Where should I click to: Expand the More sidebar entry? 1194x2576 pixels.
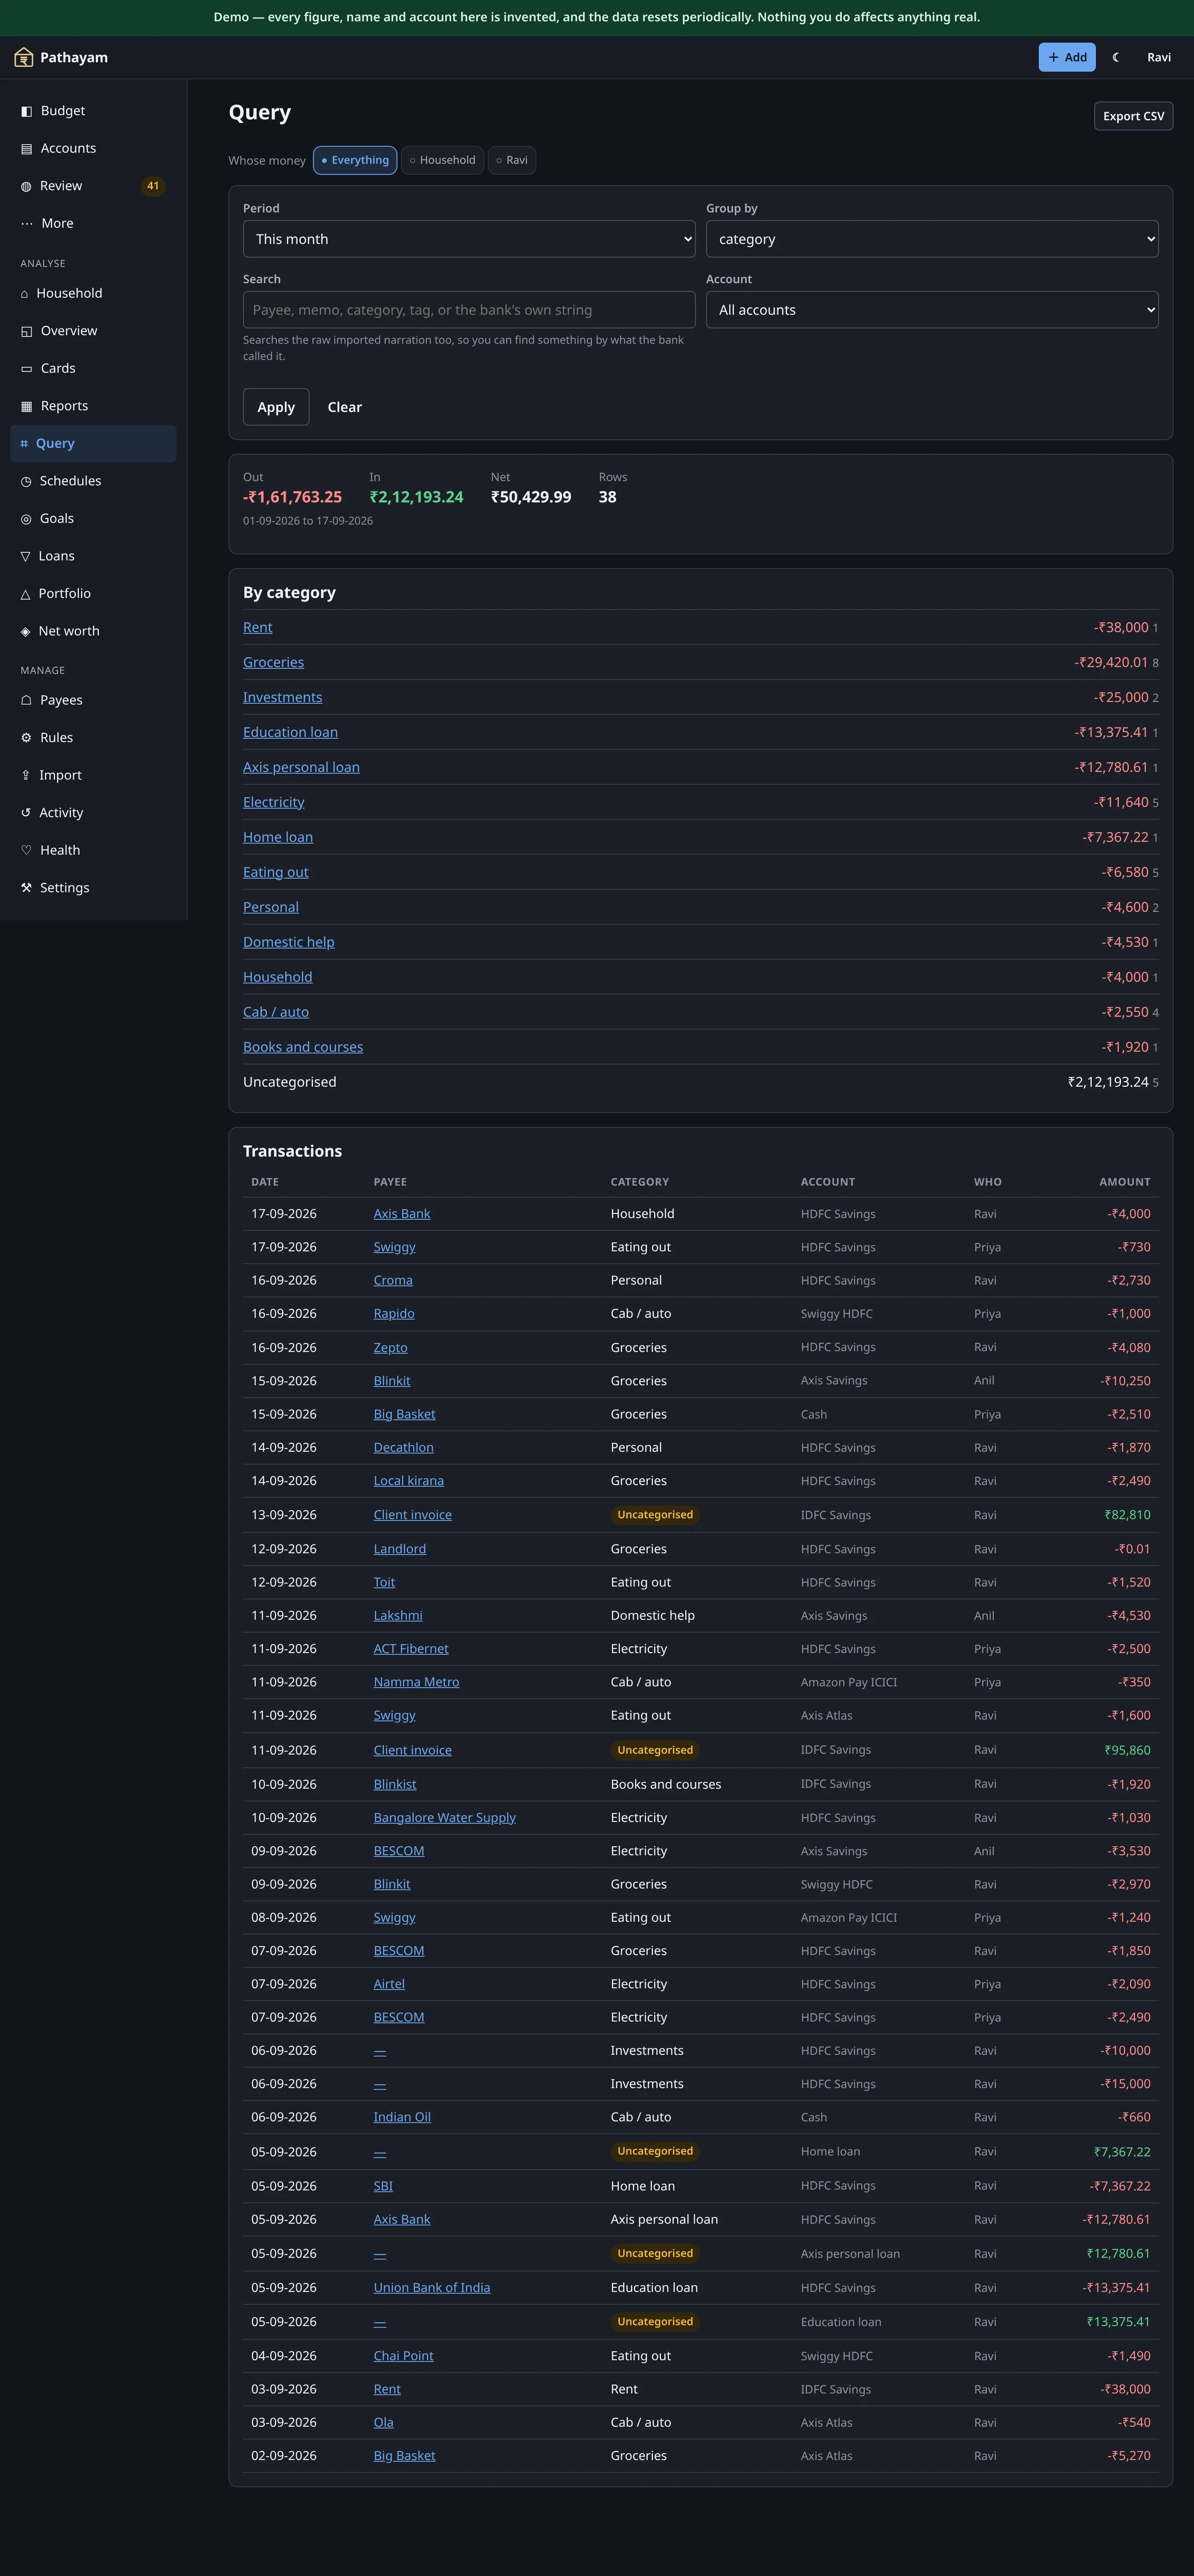point(93,223)
